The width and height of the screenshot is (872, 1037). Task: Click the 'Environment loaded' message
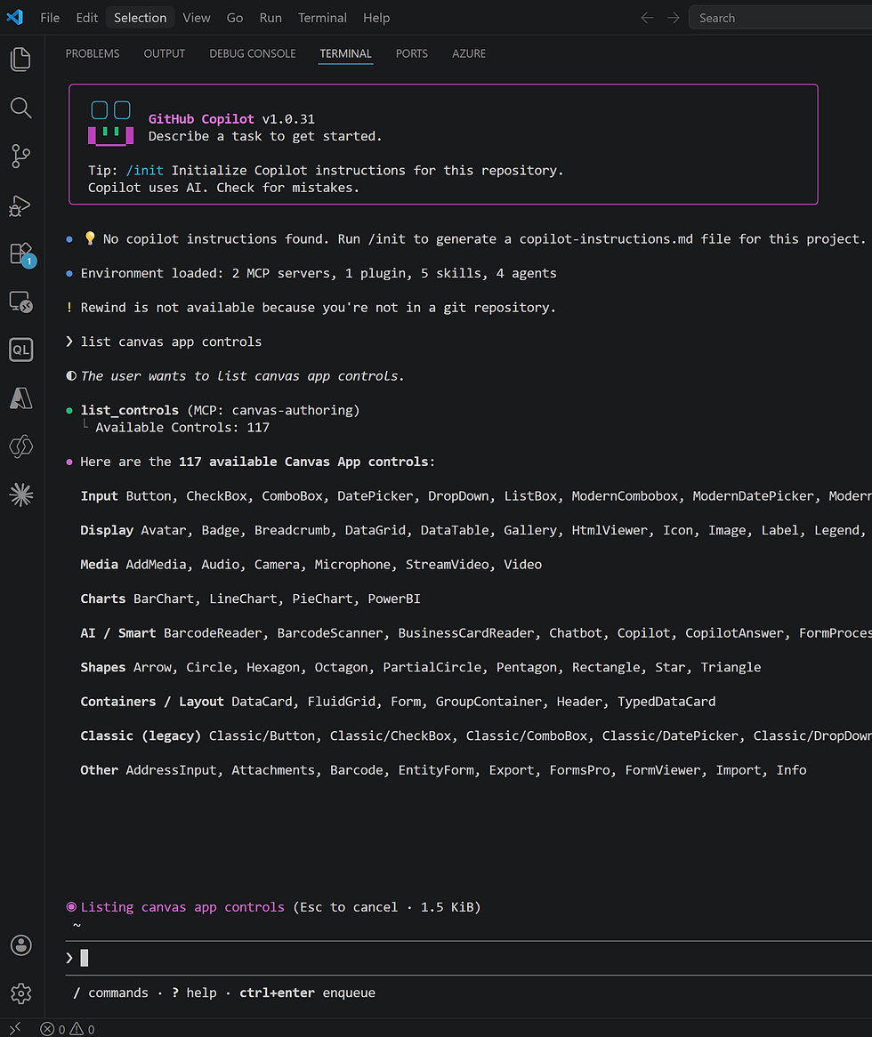(x=319, y=274)
